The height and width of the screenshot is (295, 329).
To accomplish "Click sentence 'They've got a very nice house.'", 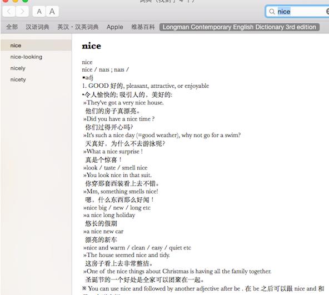I will [123, 103].
